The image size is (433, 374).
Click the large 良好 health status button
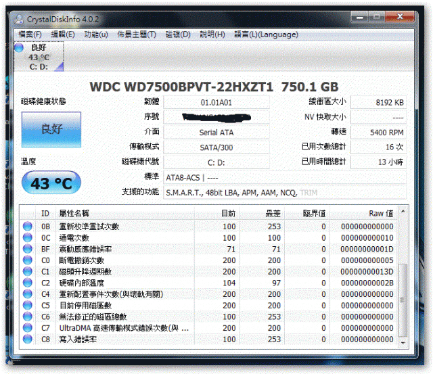click(51, 129)
